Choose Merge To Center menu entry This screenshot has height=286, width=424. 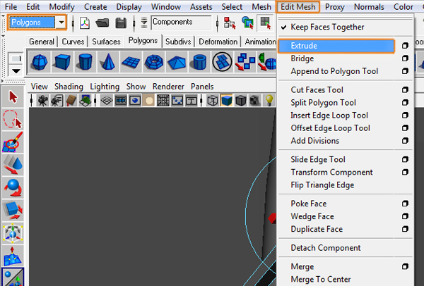[321, 279]
